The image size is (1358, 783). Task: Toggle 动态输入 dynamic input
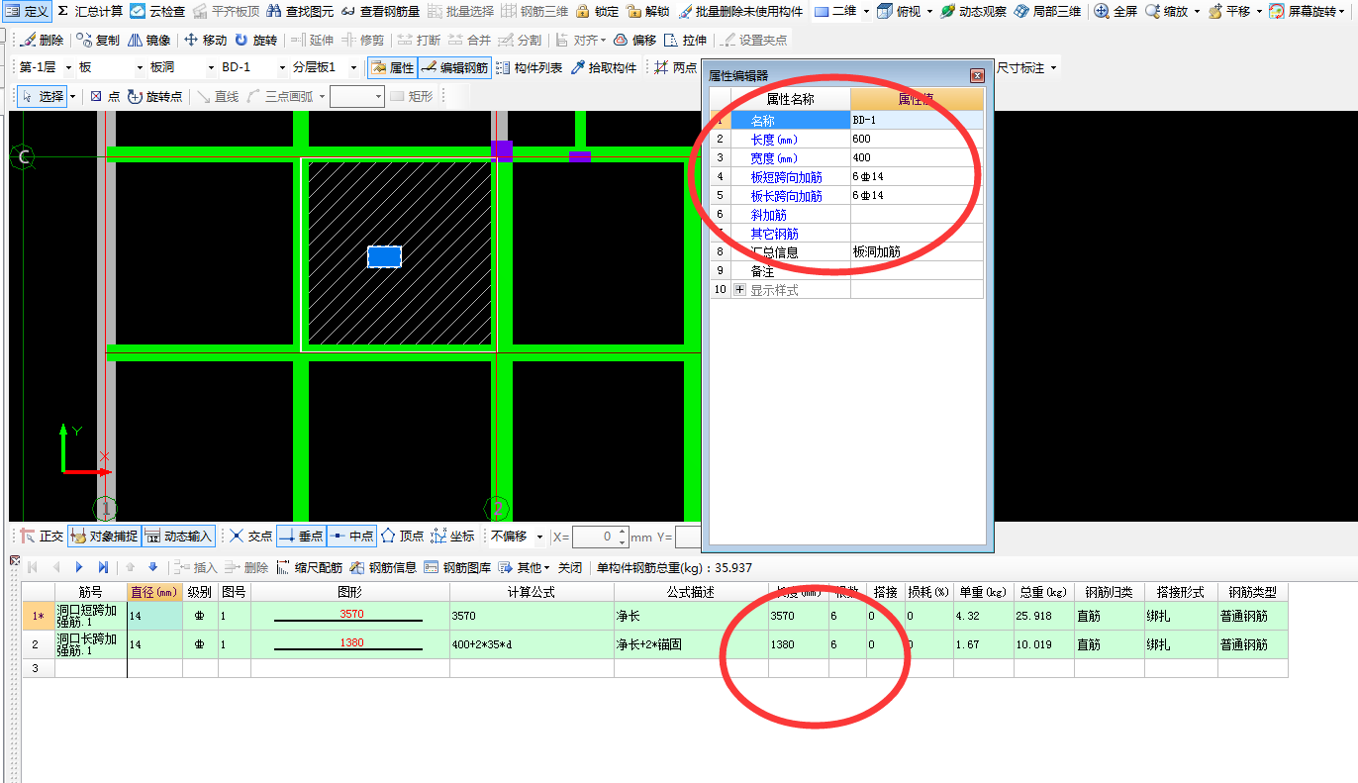(x=178, y=536)
